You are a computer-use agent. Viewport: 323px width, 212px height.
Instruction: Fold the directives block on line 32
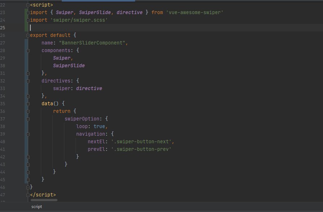pos(28,81)
